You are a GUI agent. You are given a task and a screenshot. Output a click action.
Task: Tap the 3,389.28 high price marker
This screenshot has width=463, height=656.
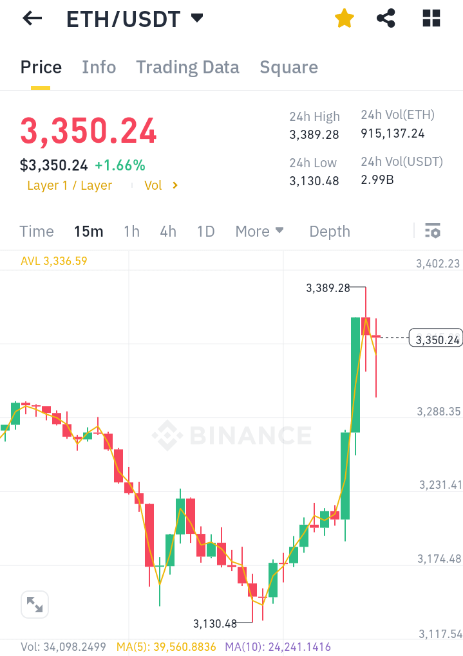(328, 288)
